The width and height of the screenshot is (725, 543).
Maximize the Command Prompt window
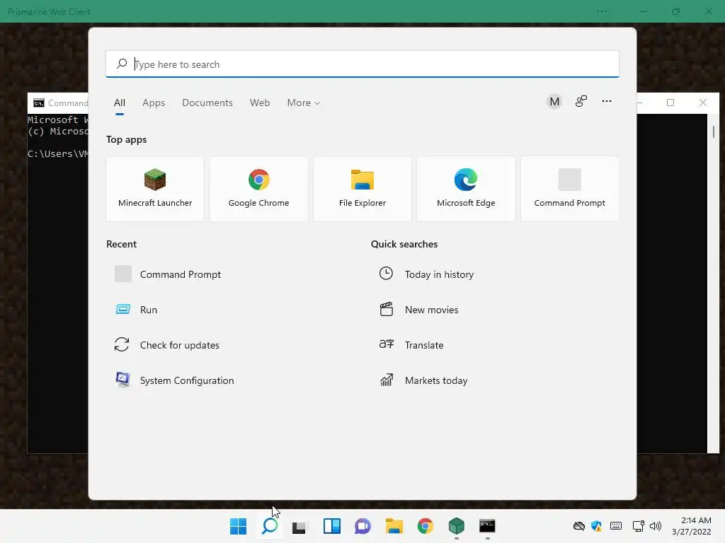click(x=670, y=103)
